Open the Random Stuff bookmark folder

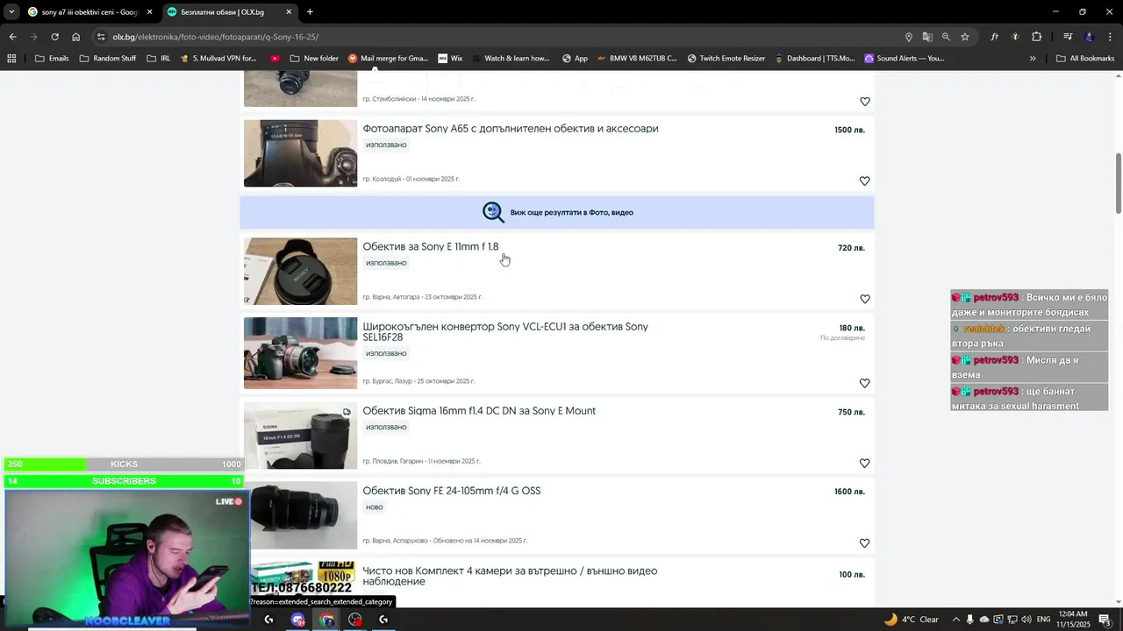107,59
